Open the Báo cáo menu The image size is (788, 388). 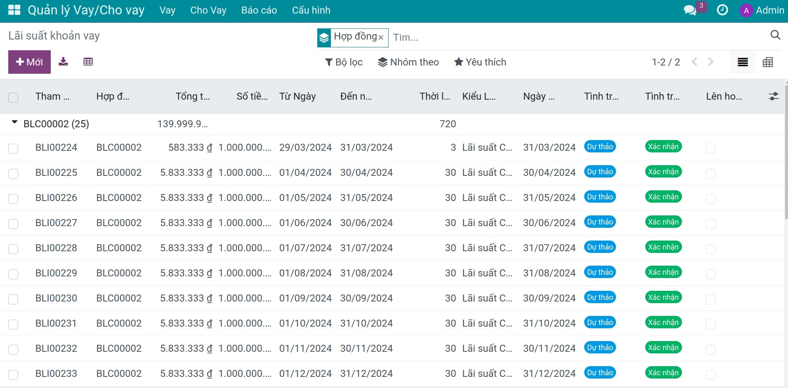(x=259, y=10)
